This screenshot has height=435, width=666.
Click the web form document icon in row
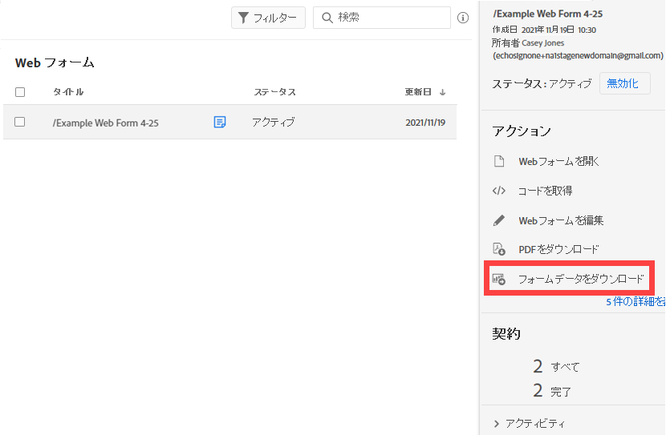[220, 122]
